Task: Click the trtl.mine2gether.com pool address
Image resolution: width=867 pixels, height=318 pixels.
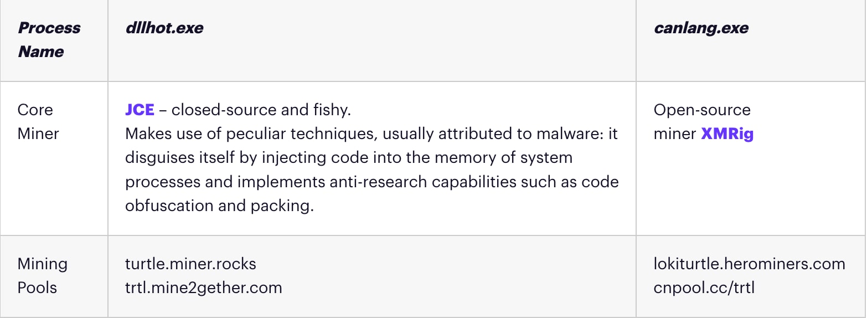Action: pyautogui.click(x=203, y=288)
